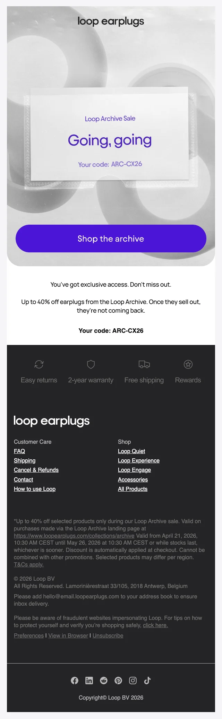Viewport: 222px width, 719px height.
Task: Open the TikTok social icon
Action: (x=147, y=681)
